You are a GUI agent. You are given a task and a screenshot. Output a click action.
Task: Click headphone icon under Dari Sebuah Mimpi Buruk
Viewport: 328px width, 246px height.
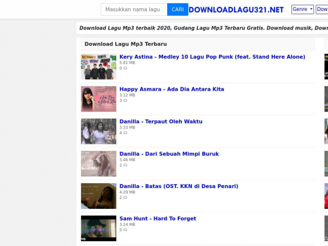point(125,165)
